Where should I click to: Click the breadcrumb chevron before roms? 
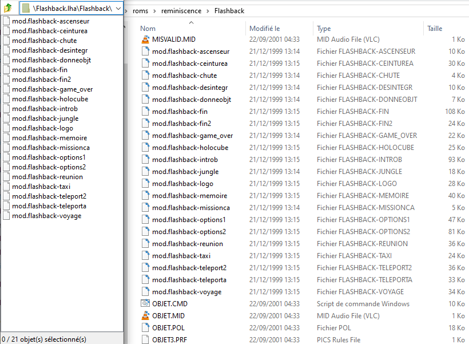tap(126, 11)
